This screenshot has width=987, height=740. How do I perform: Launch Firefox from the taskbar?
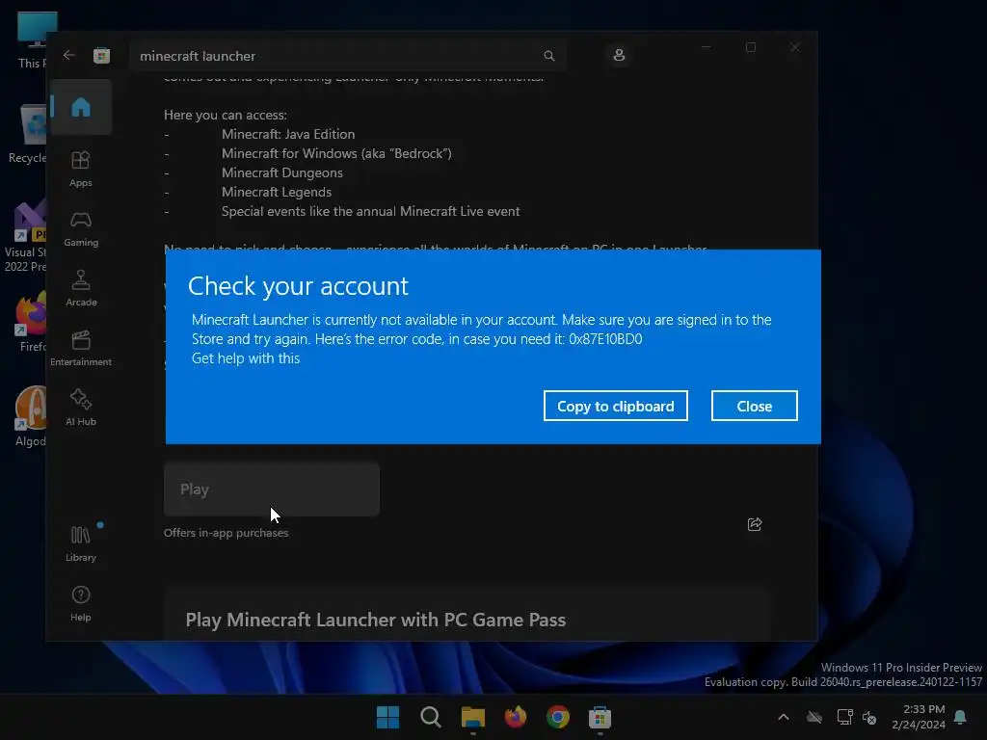(x=516, y=717)
